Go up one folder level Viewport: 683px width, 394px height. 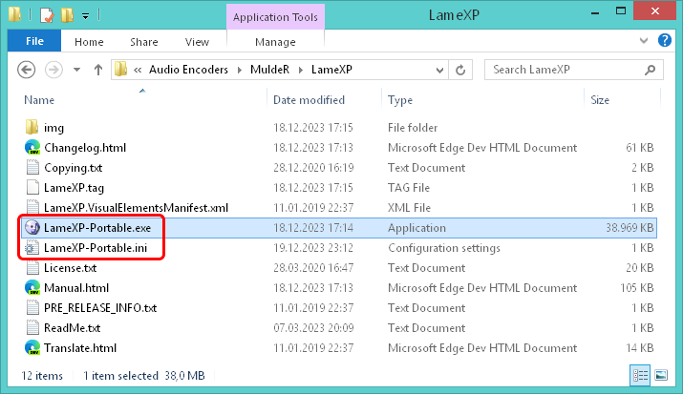(98, 70)
